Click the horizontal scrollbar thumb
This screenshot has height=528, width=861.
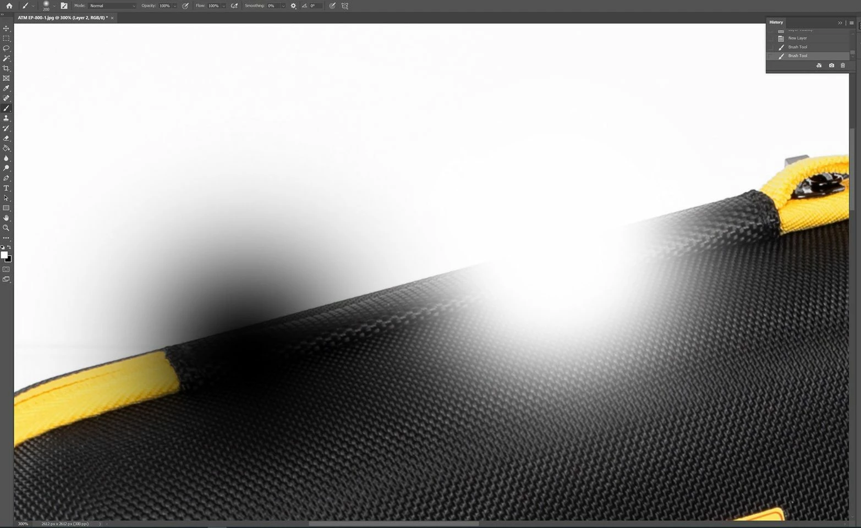pos(393,524)
